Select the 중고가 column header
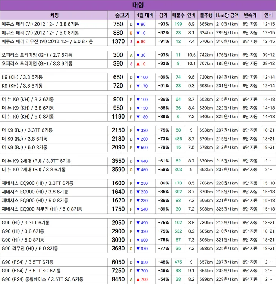Image resolution: width=276 pixels, height=284 pixels. click(121, 15)
